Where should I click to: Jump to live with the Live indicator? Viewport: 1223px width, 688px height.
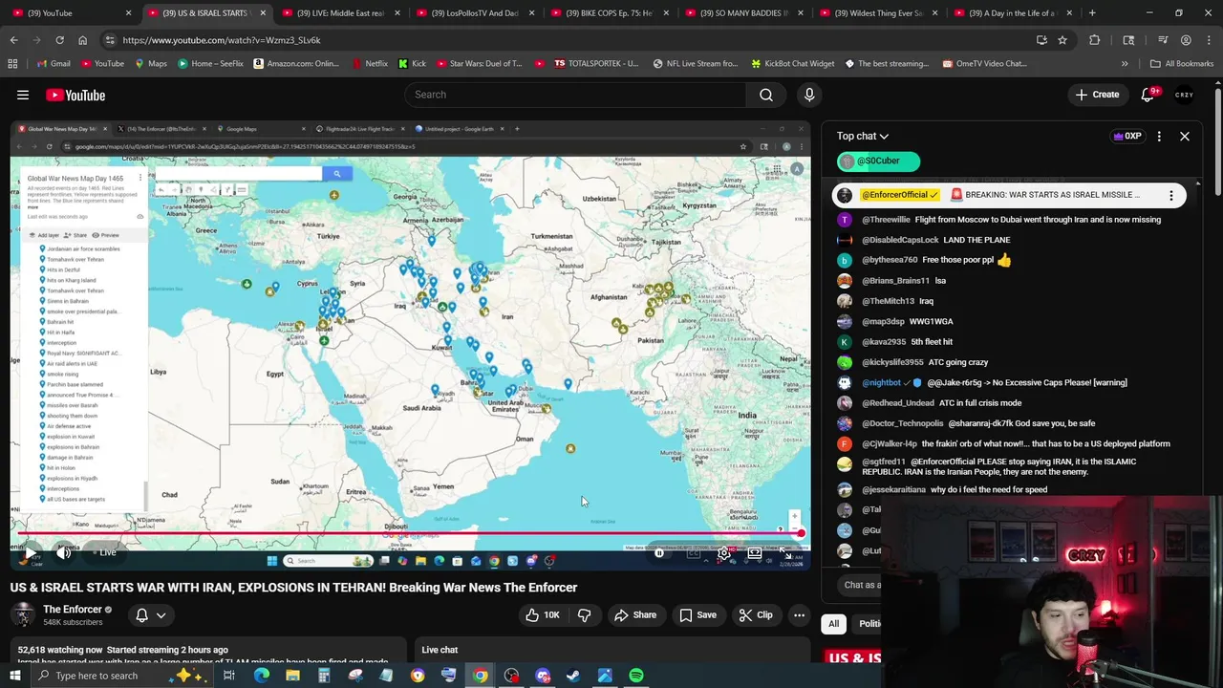click(104, 552)
